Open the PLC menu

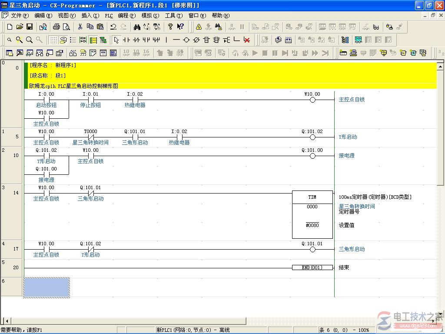pyautogui.click(x=109, y=16)
